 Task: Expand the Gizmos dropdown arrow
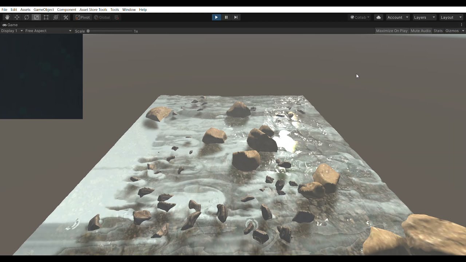[x=463, y=31]
